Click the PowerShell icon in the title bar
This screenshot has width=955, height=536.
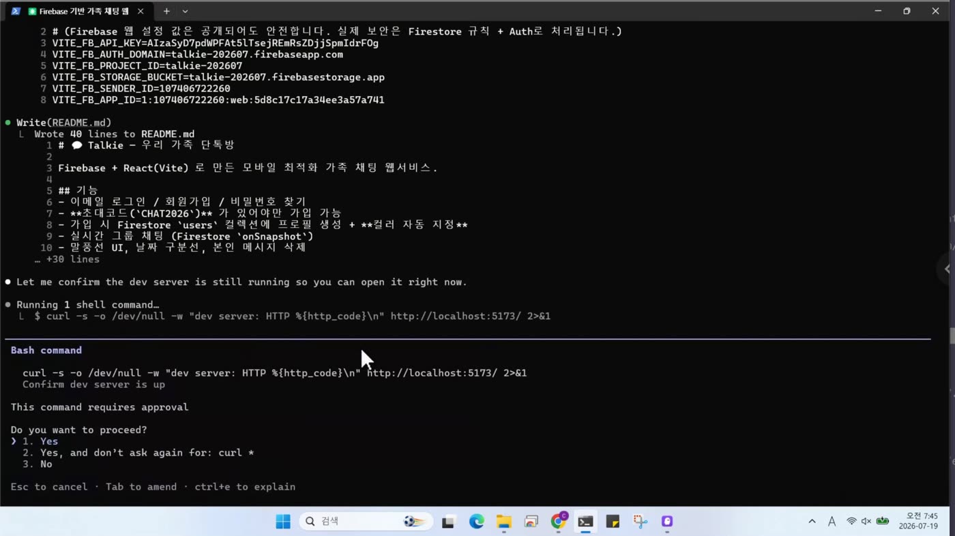[16, 11]
